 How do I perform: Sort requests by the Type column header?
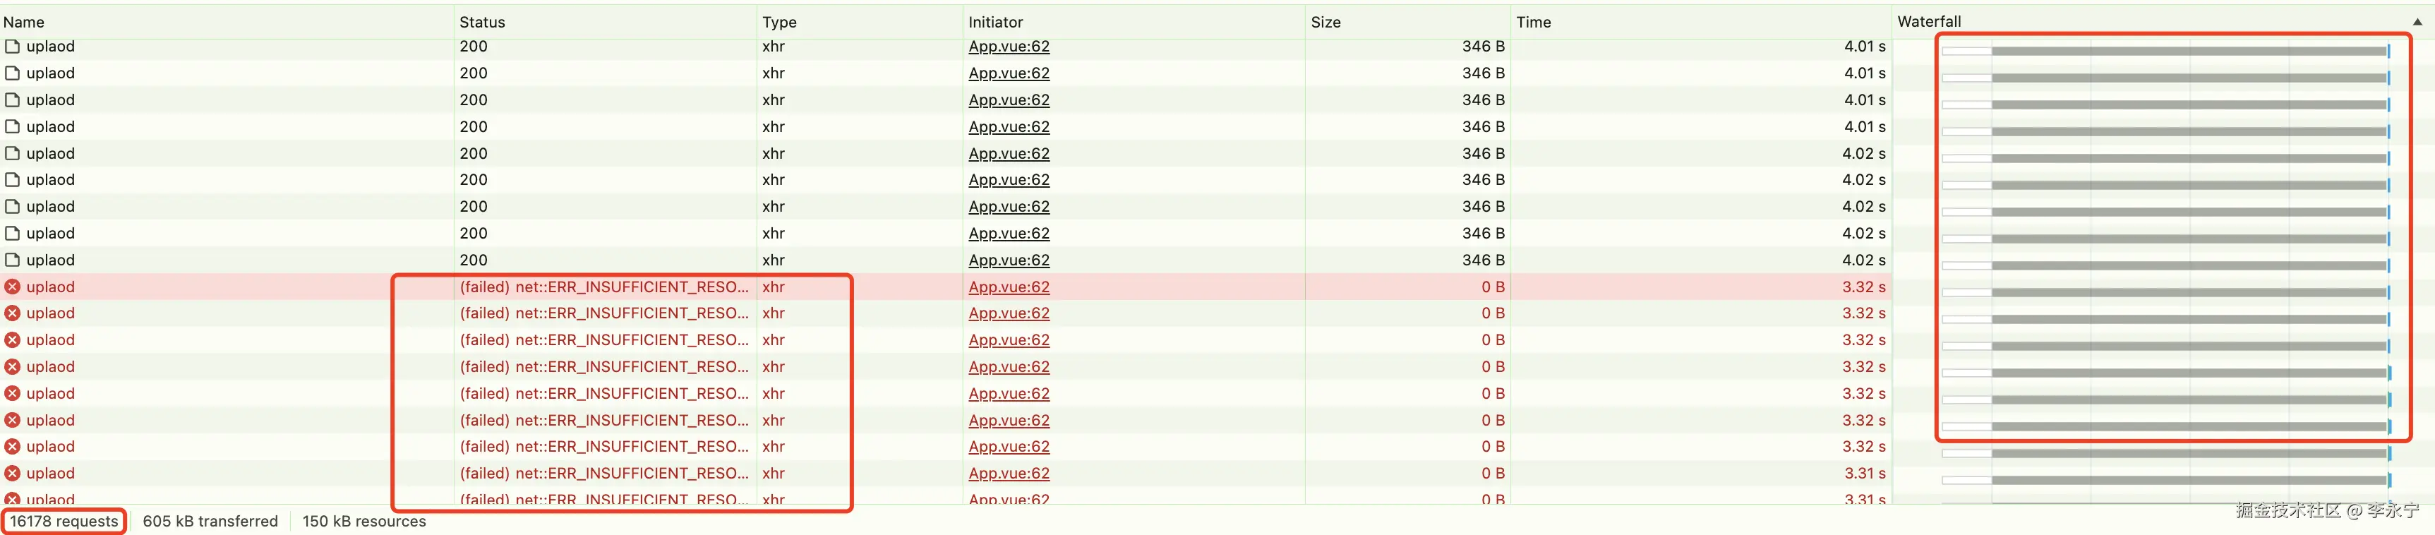(x=779, y=22)
